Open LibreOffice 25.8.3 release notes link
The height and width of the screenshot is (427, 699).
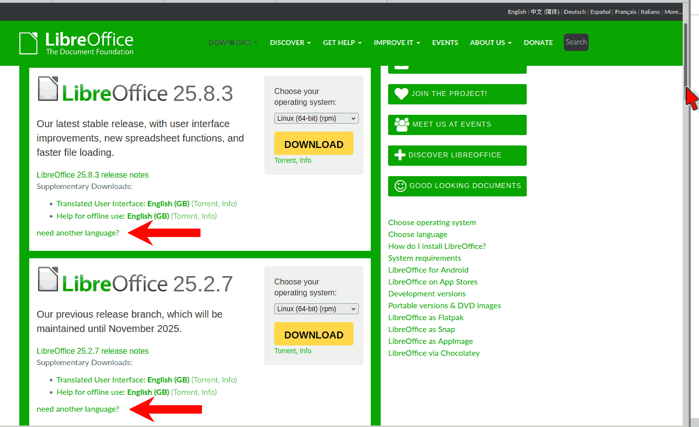click(x=93, y=175)
